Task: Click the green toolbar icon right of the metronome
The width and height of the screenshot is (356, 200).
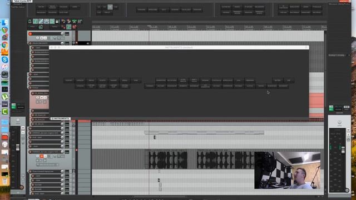Action: tap(36, 21)
